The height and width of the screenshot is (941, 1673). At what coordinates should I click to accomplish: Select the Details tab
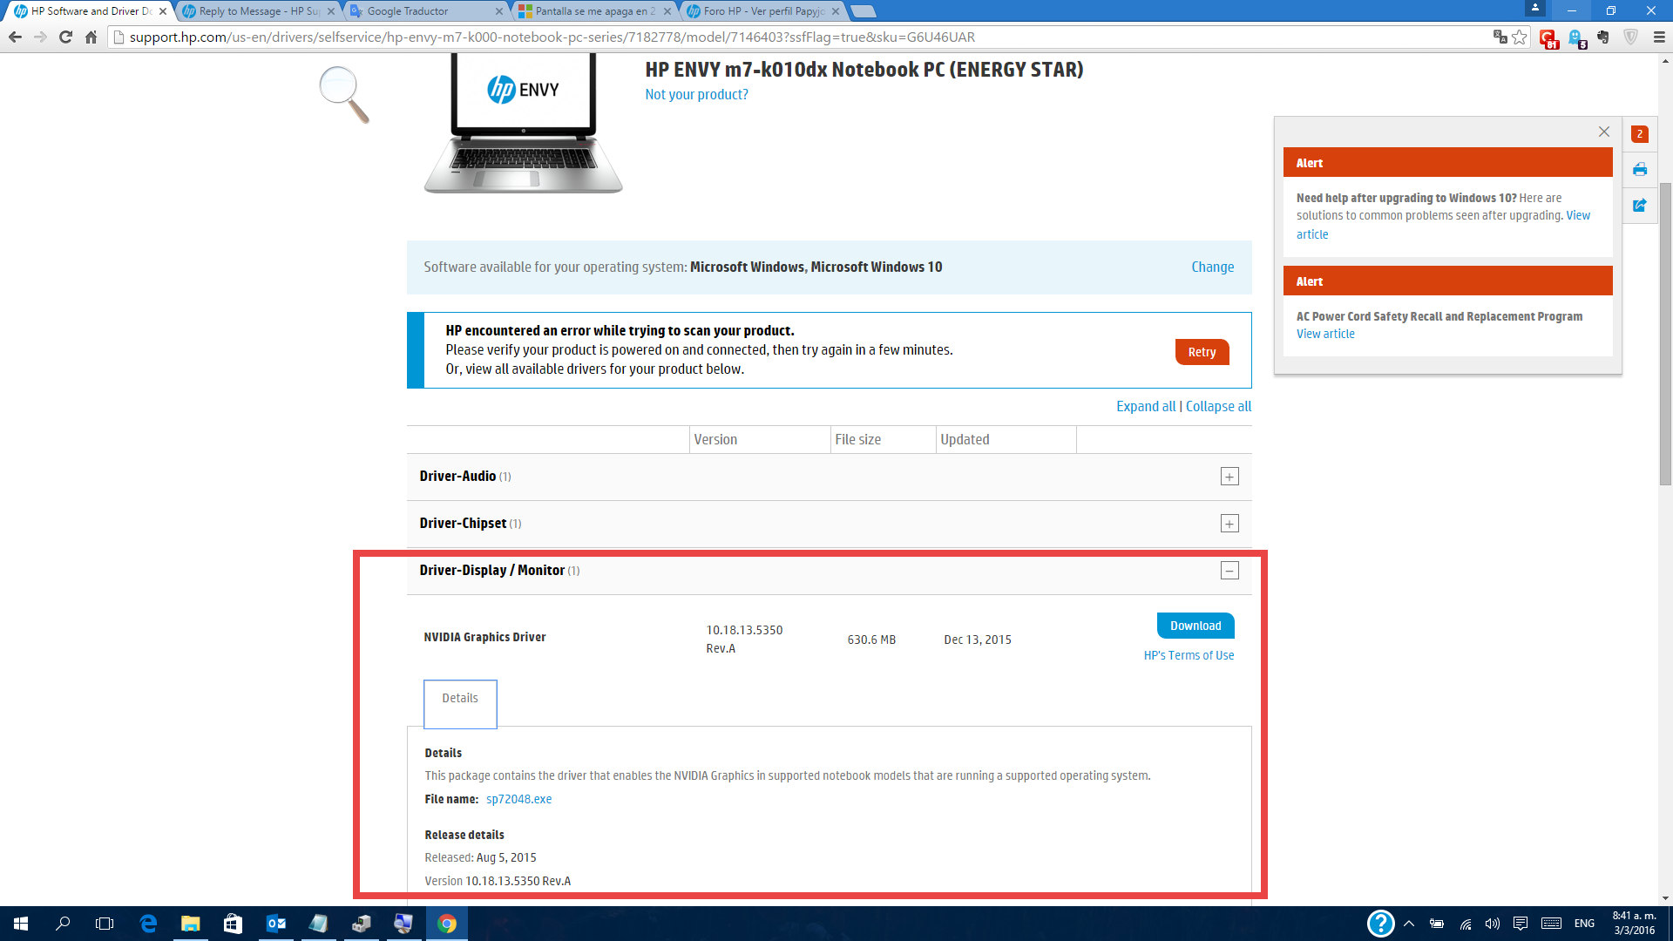460,699
